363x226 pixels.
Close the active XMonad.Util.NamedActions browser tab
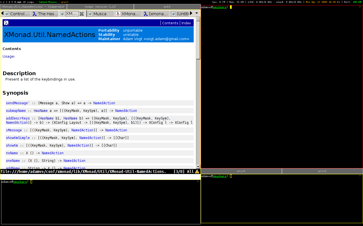pos(82,14)
